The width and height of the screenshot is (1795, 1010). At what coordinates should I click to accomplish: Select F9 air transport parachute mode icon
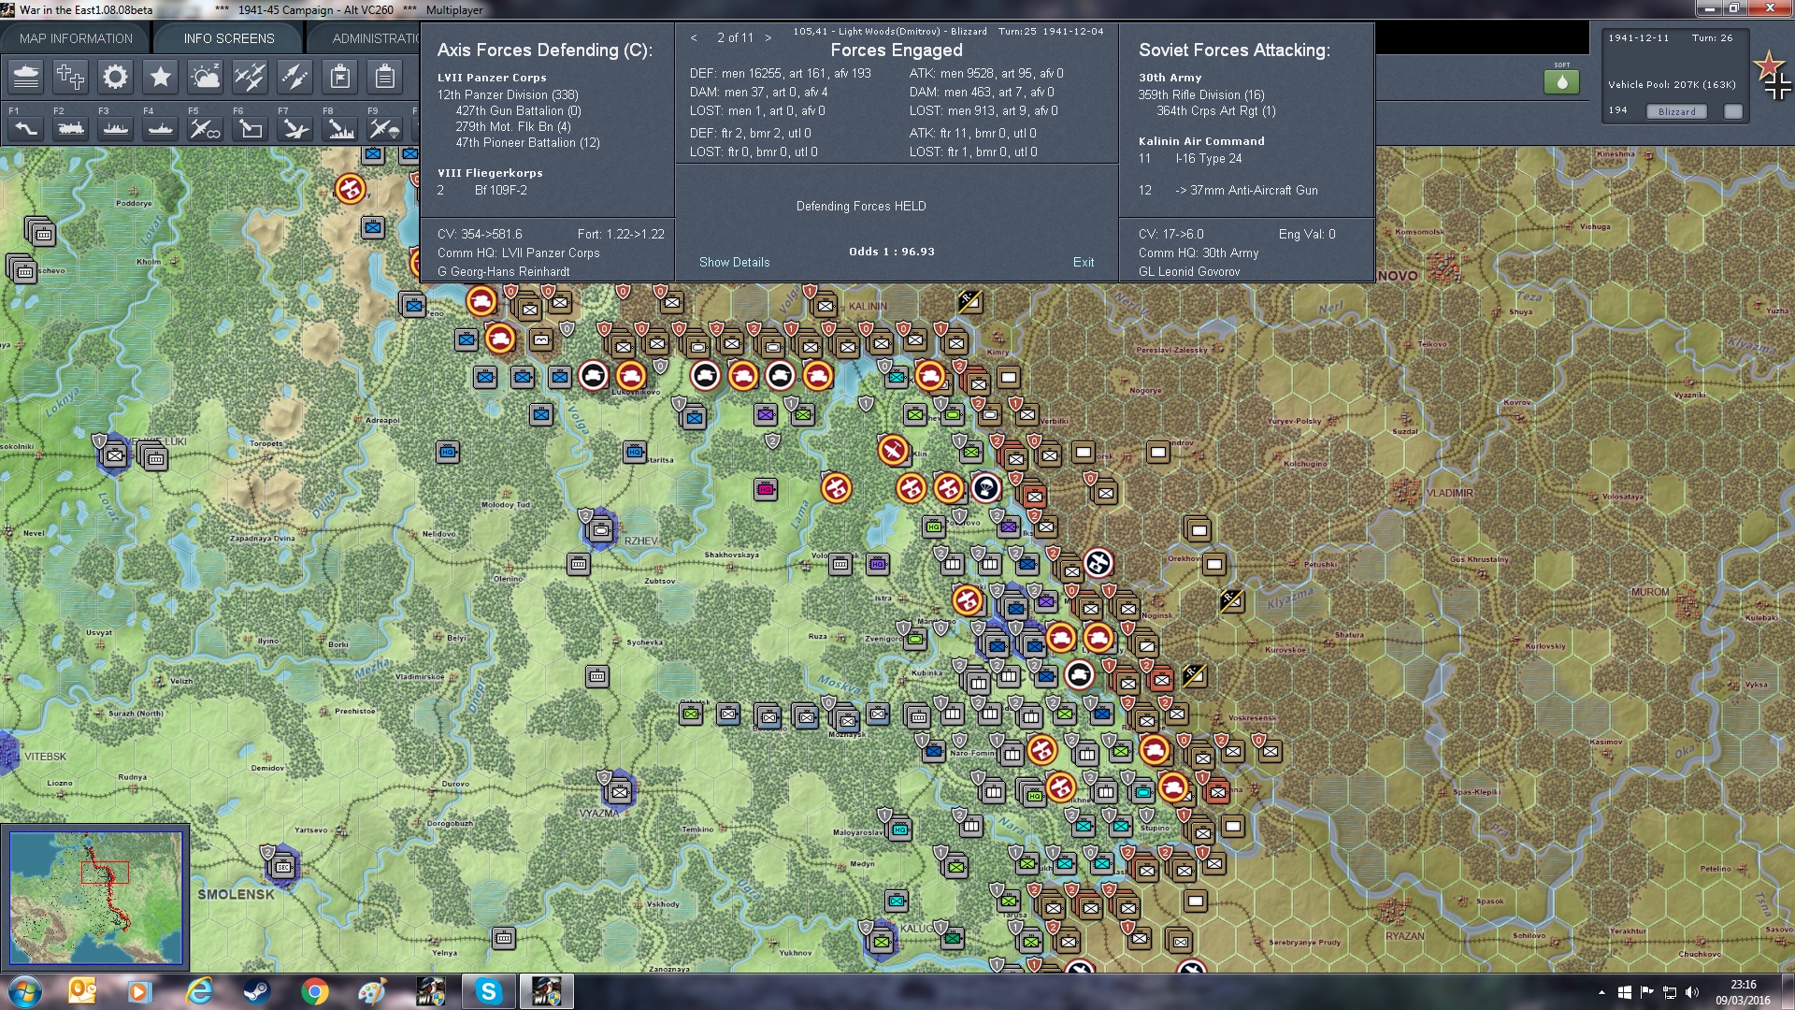coord(385,129)
